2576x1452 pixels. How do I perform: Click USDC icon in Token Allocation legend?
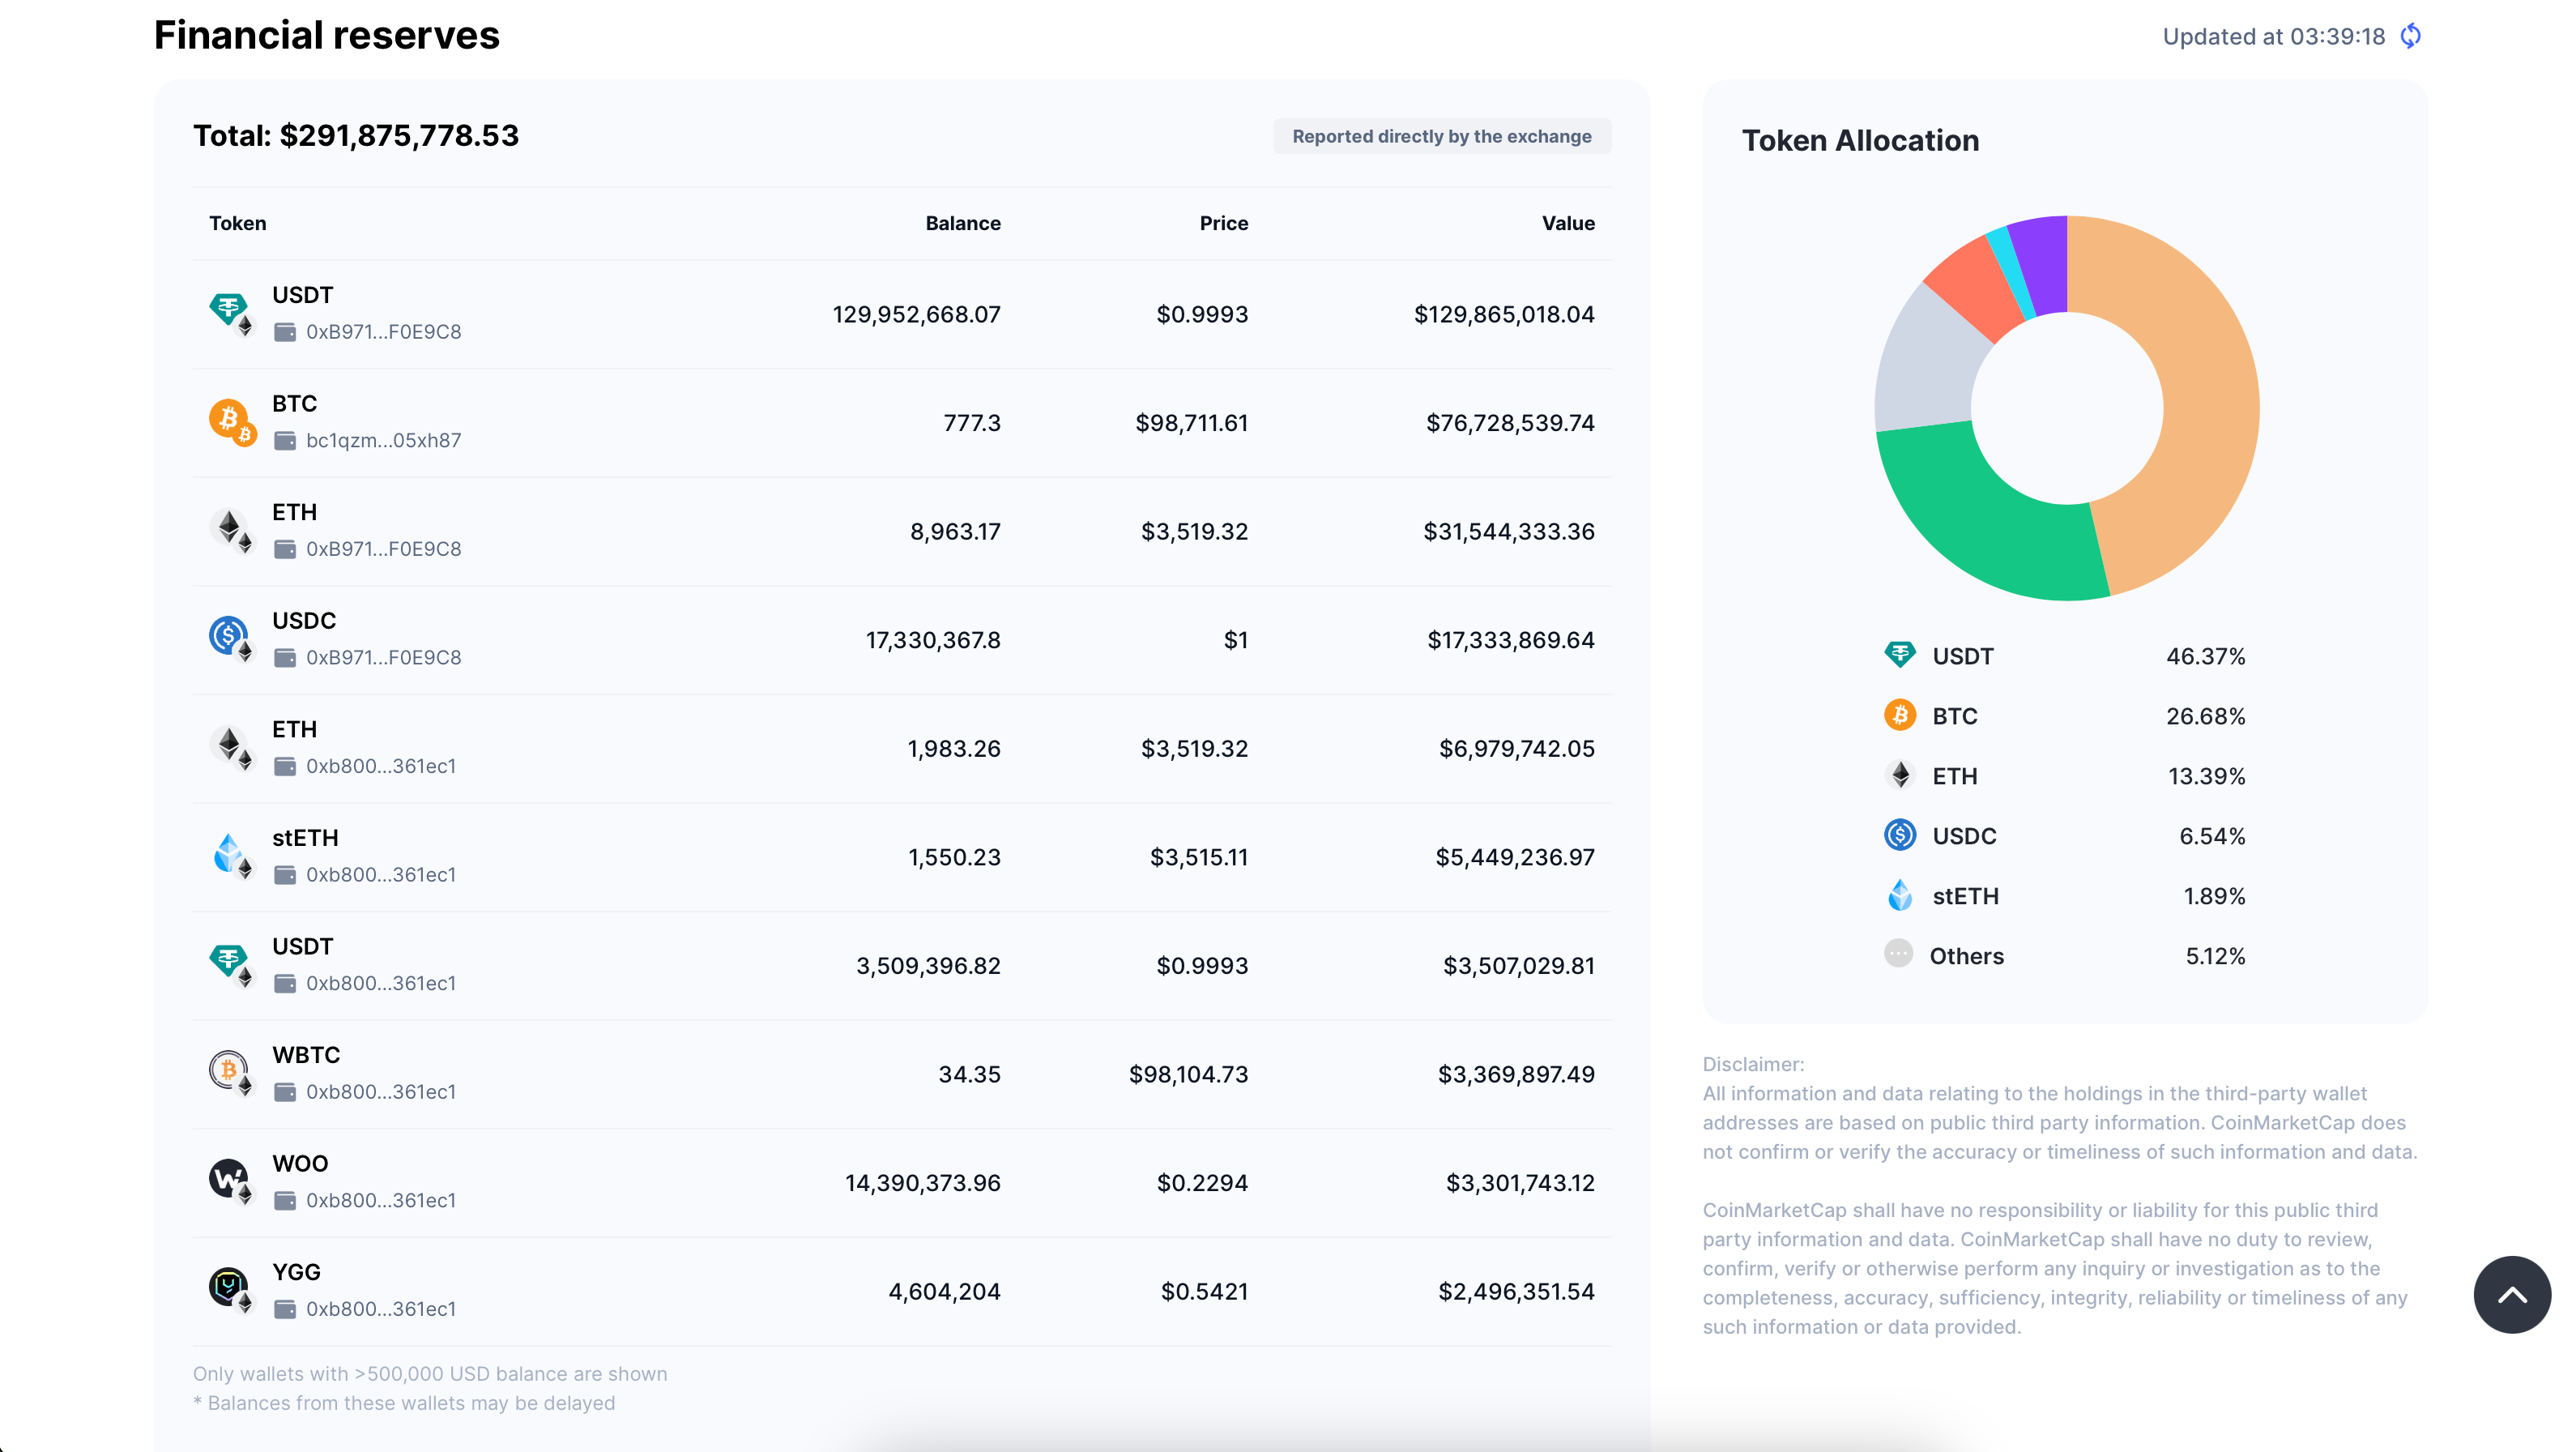coord(1900,834)
